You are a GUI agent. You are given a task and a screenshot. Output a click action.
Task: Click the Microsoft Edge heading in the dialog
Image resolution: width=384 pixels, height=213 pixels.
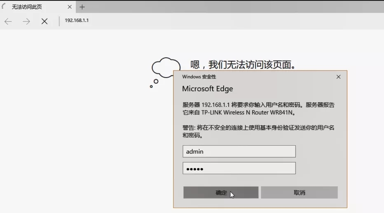tap(207, 89)
